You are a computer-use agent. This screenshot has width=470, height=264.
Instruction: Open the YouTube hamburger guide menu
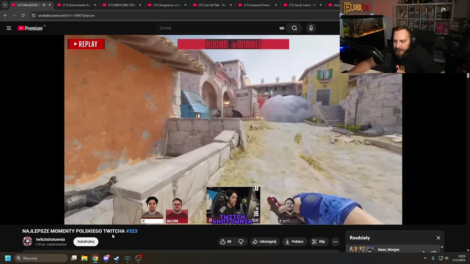[9, 28]
